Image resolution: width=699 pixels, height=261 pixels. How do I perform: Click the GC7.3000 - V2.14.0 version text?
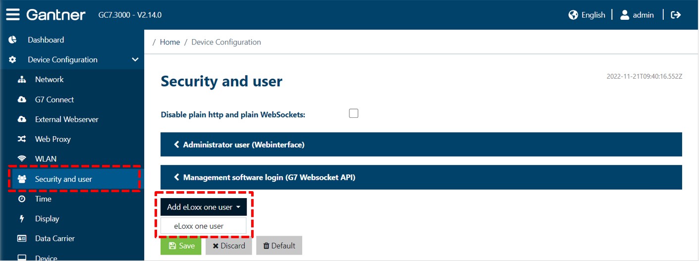[x=130, y=15]
